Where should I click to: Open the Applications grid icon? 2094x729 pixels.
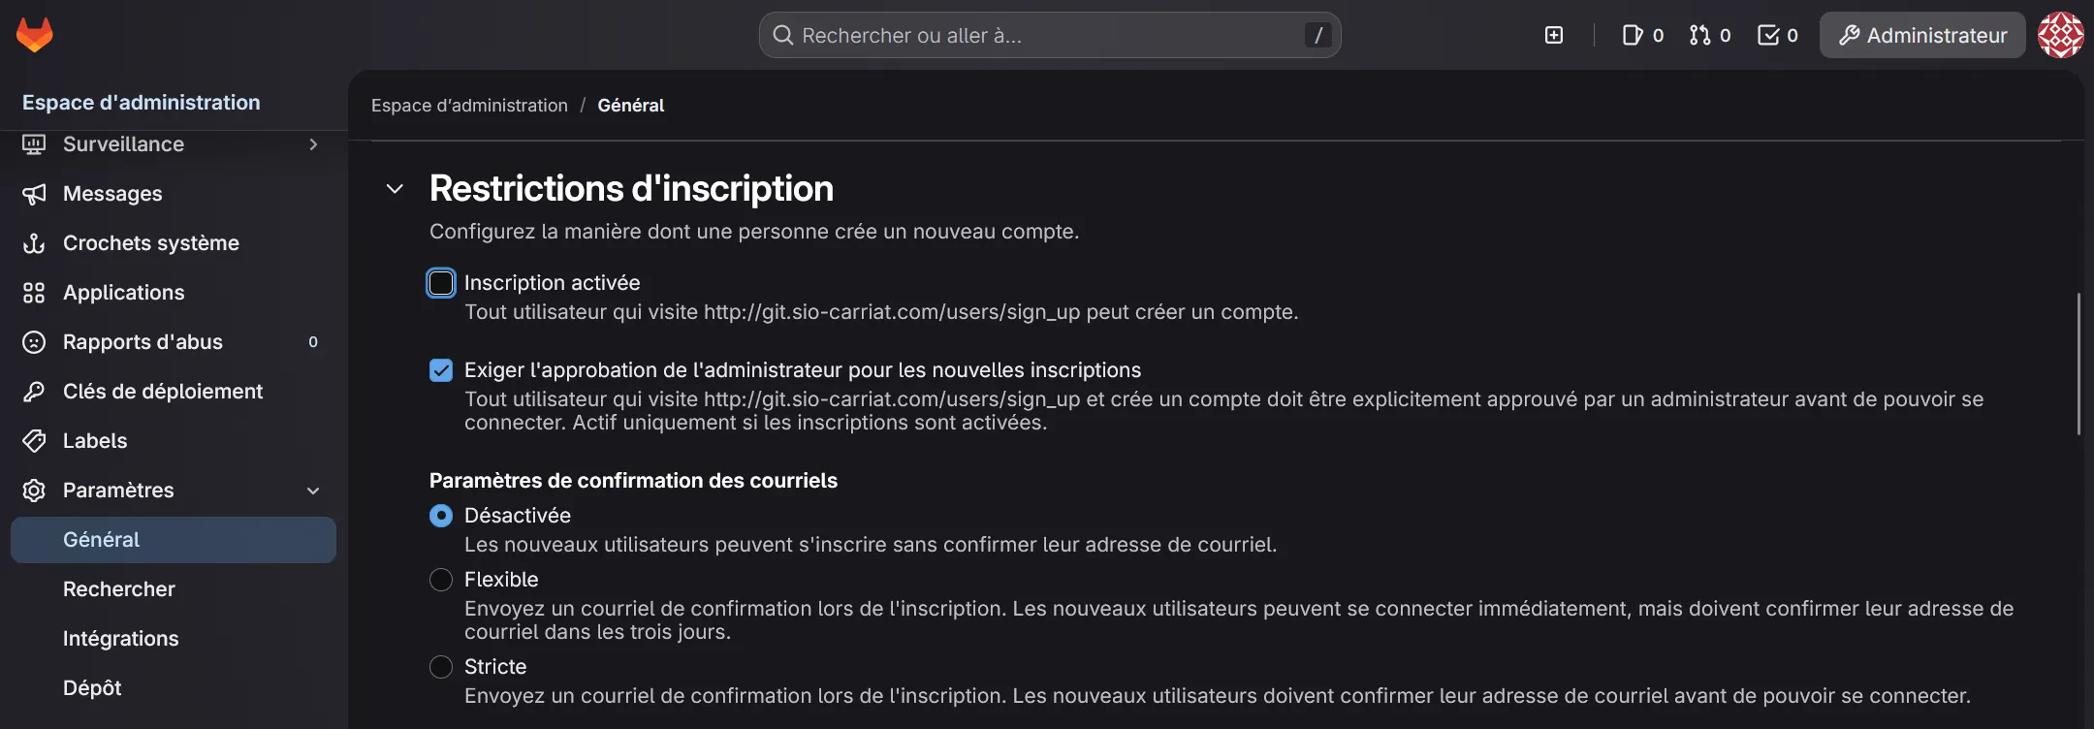click(x=35, y=293)
